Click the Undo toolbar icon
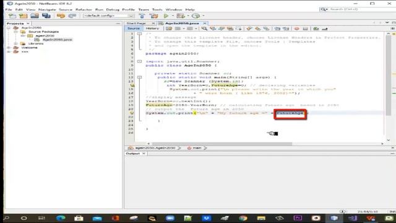Viewport: 396px width, 223px height. [61, 16]
